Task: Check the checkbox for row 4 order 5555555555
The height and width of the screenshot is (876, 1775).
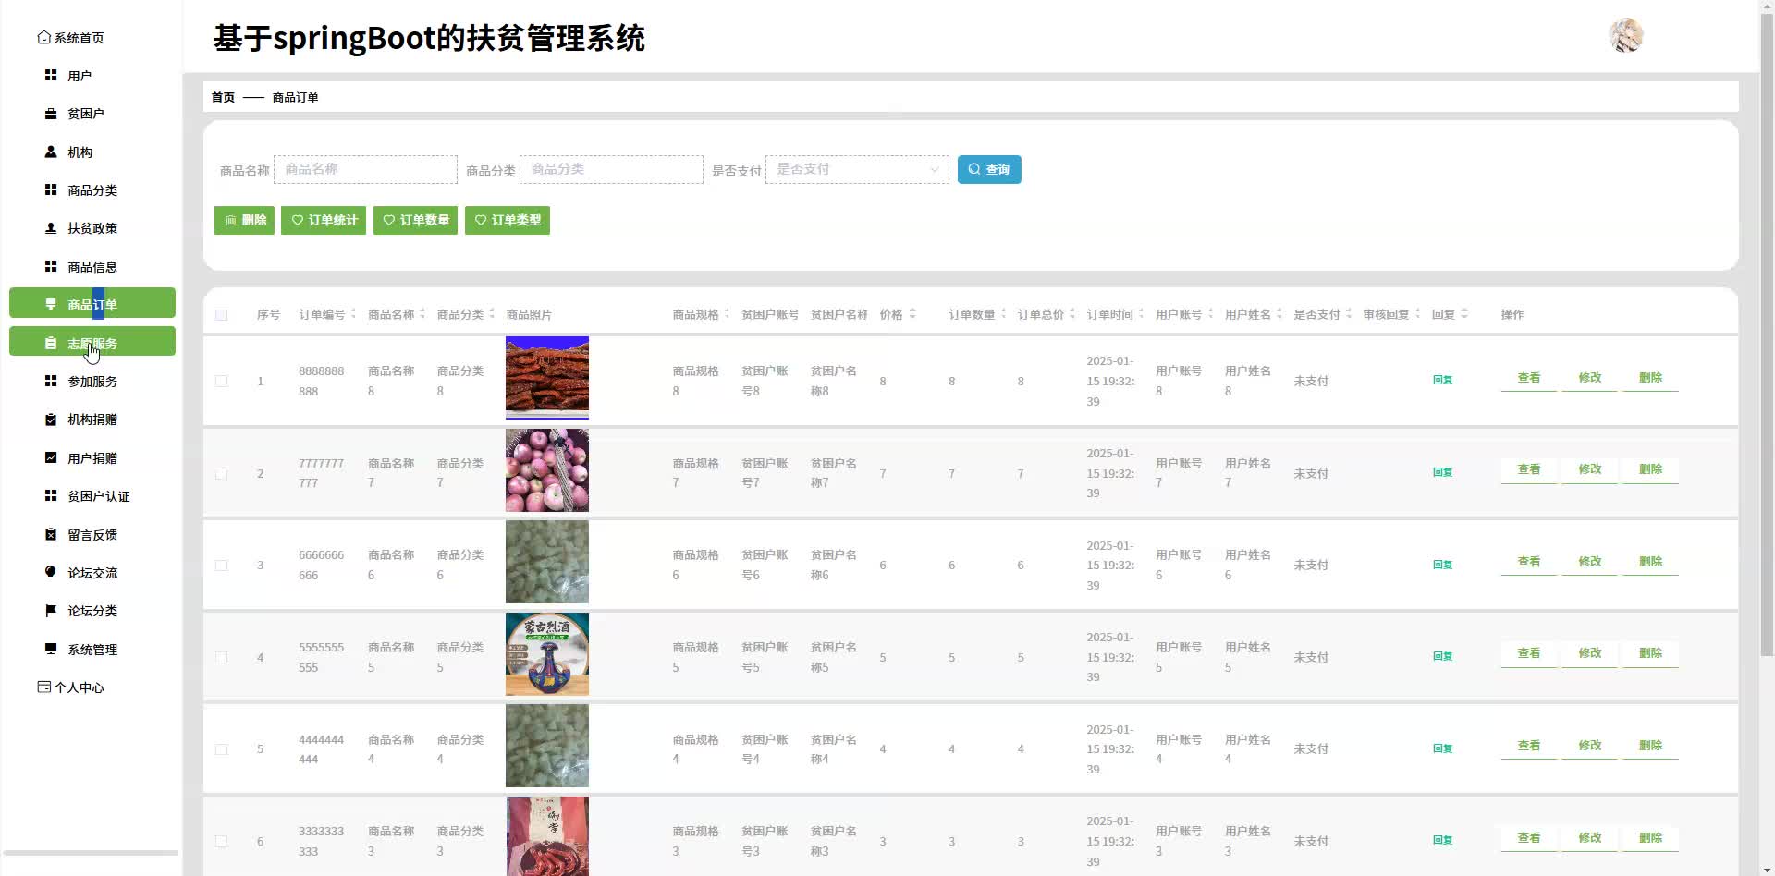Action: pos(221,657)
